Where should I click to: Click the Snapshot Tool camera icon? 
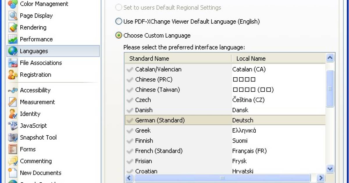click(x=12, y=137)
